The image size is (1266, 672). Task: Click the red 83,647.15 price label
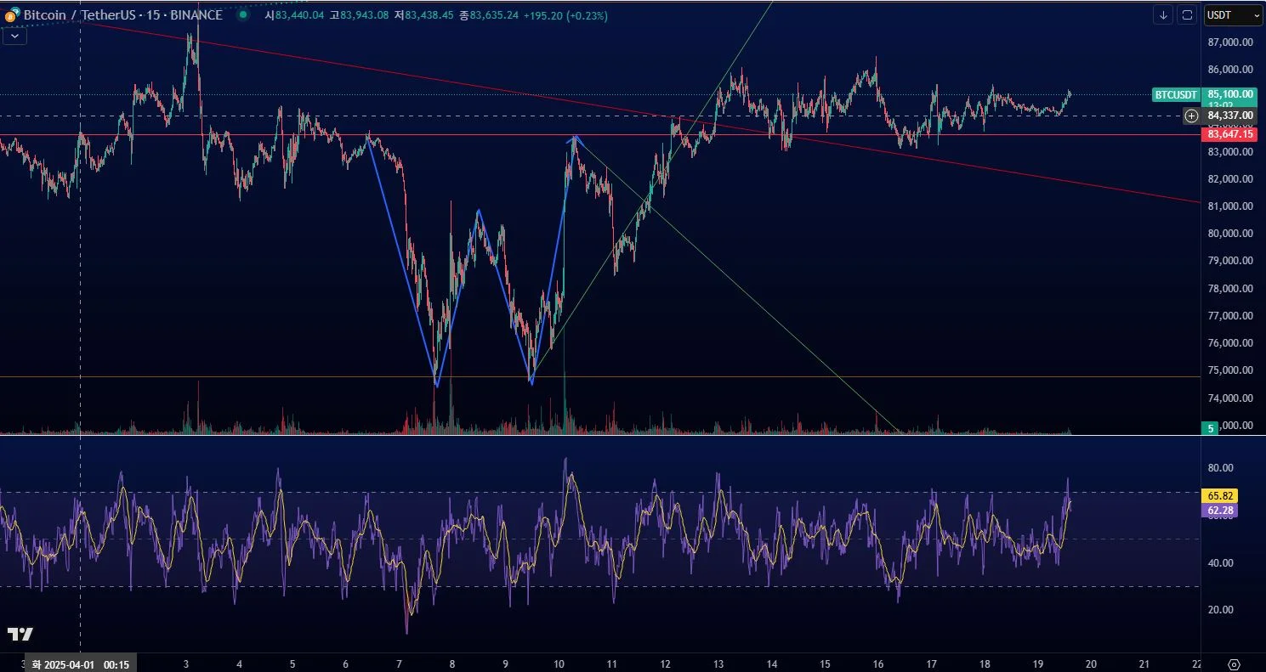click(1230, 134)
